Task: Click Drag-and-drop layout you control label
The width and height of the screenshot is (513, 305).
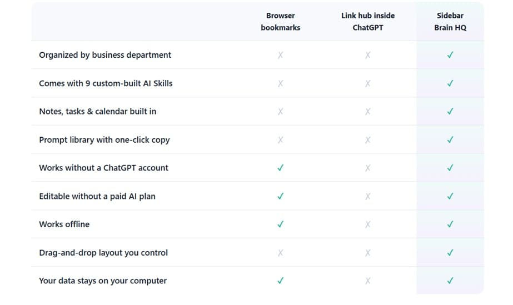Action: (103, 253)
